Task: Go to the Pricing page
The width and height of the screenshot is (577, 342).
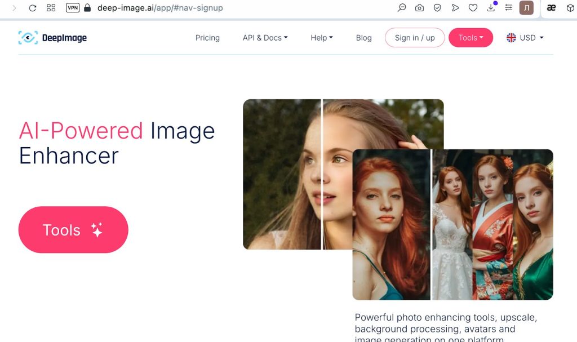Action: click(x=207, y=38)
